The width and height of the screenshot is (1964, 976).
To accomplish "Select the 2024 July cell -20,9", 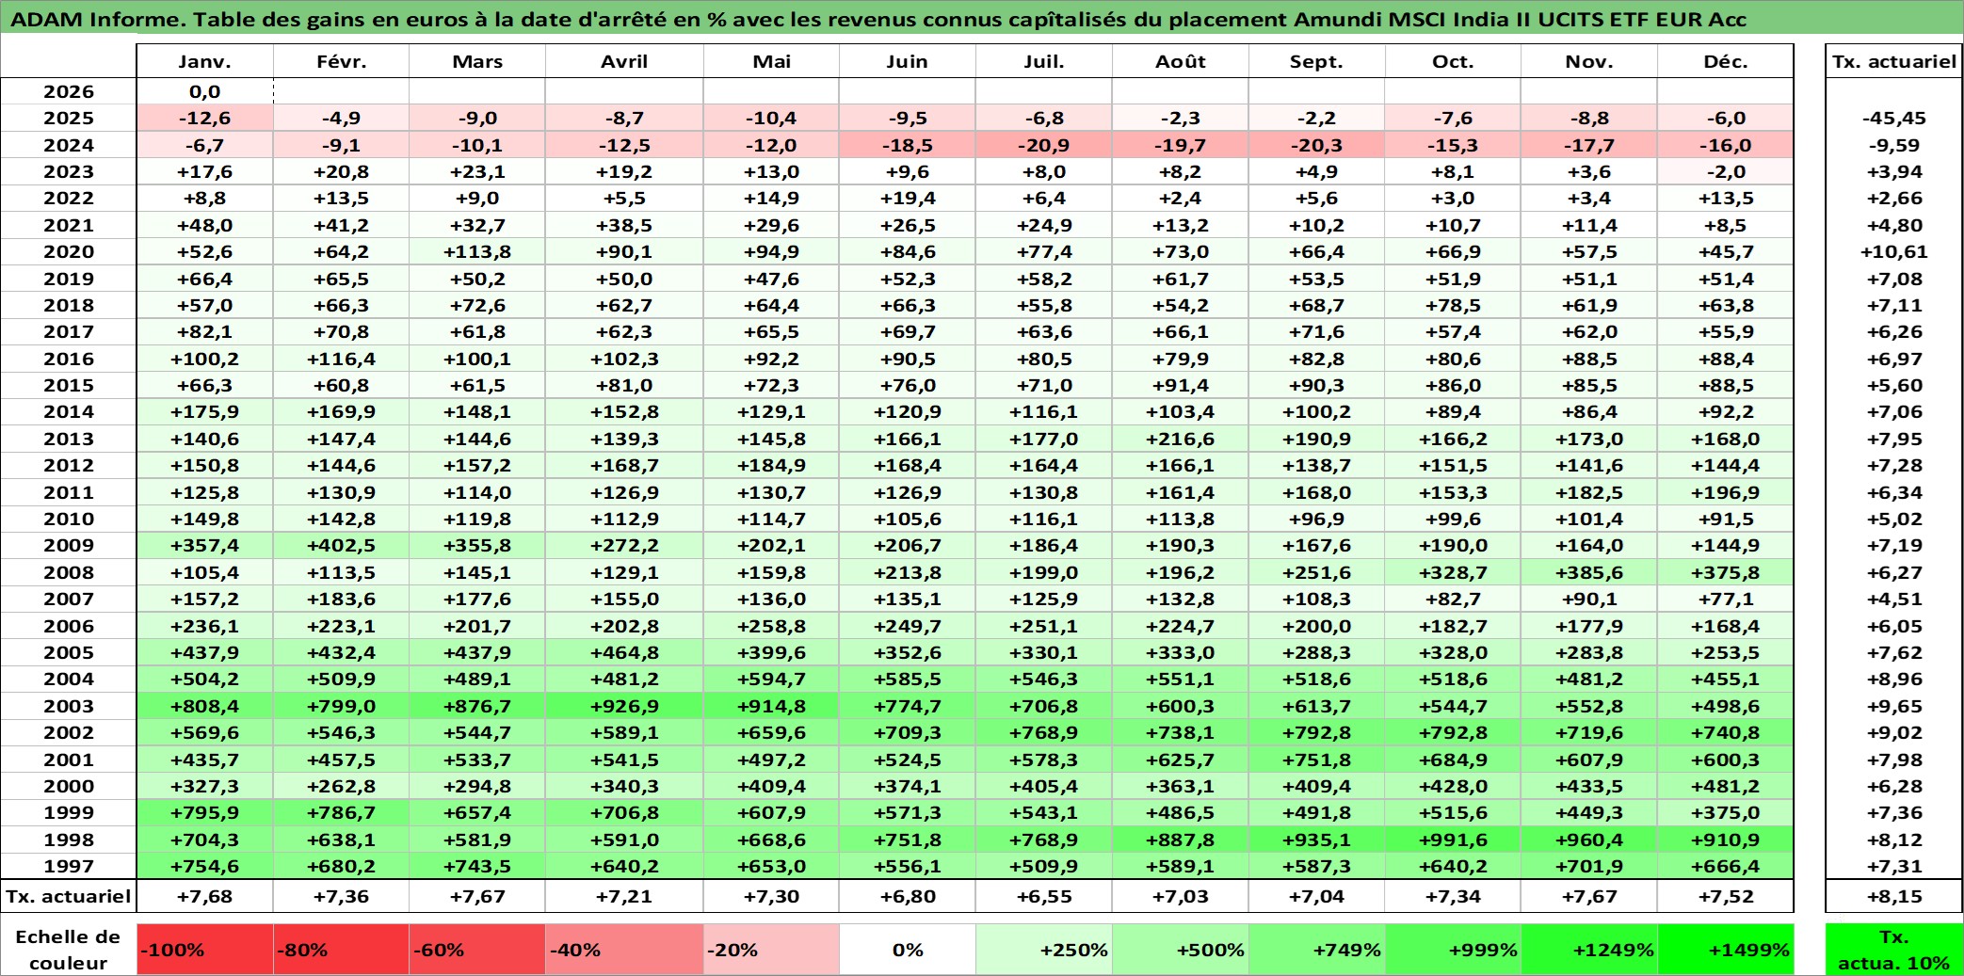I will click(x=1044, y=145).
